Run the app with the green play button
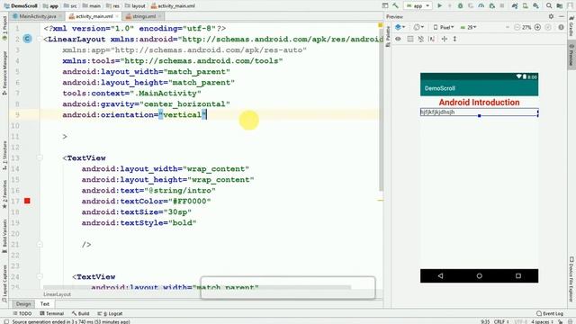Viewport: 576px width, 324px height. point(439,6)
